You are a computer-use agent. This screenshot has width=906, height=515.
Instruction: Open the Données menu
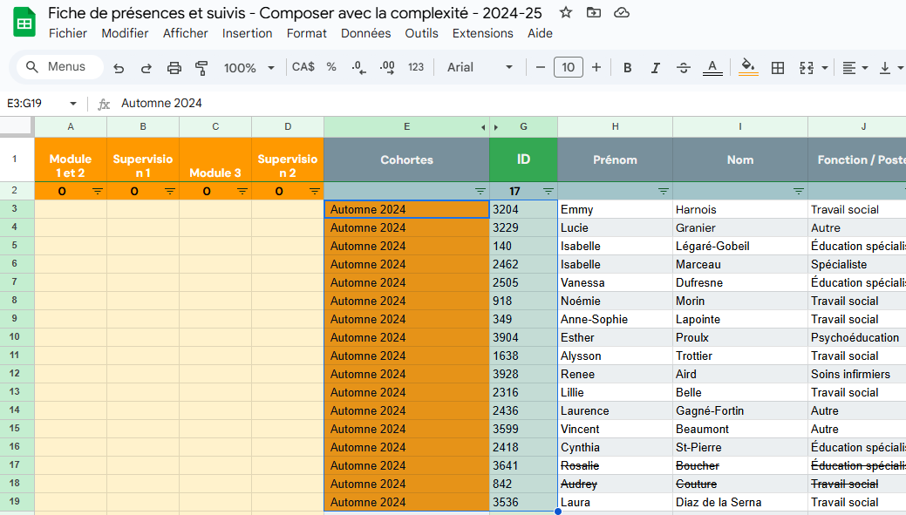(x=365, y=33)
